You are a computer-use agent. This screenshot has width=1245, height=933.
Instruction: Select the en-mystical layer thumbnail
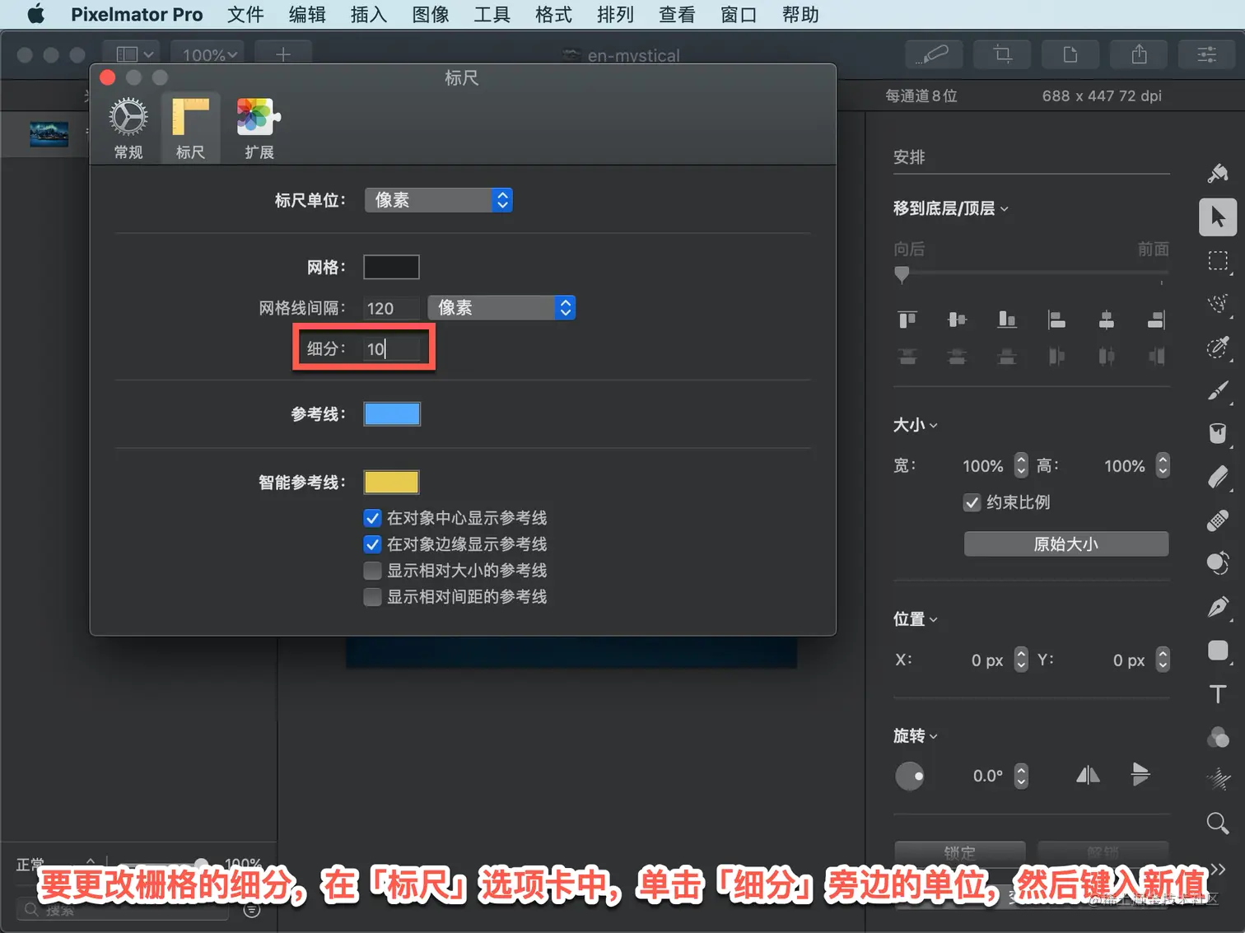[x=49, y=133]
